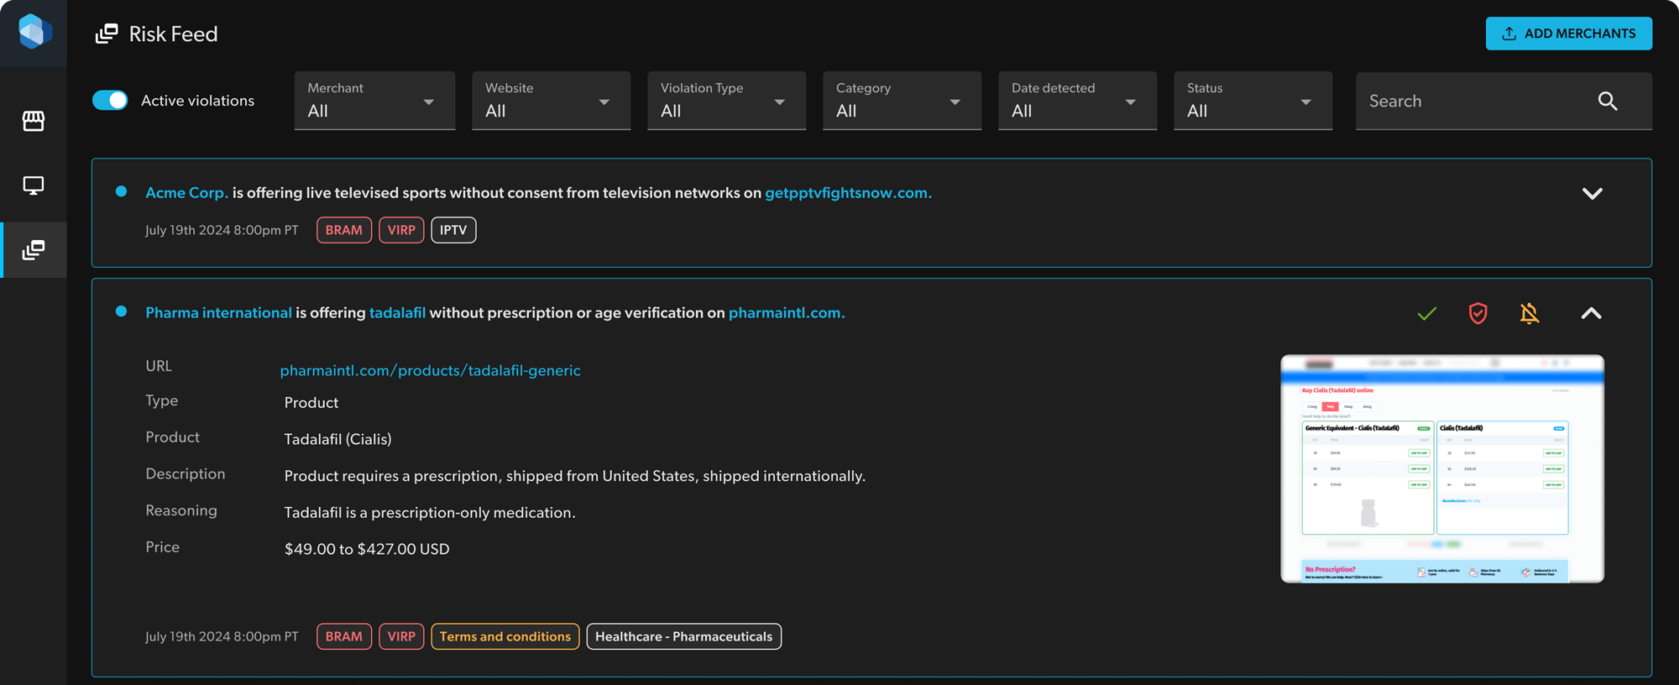Click into the Search field
Viewport: 1679px width, 685px height.
1478,101
